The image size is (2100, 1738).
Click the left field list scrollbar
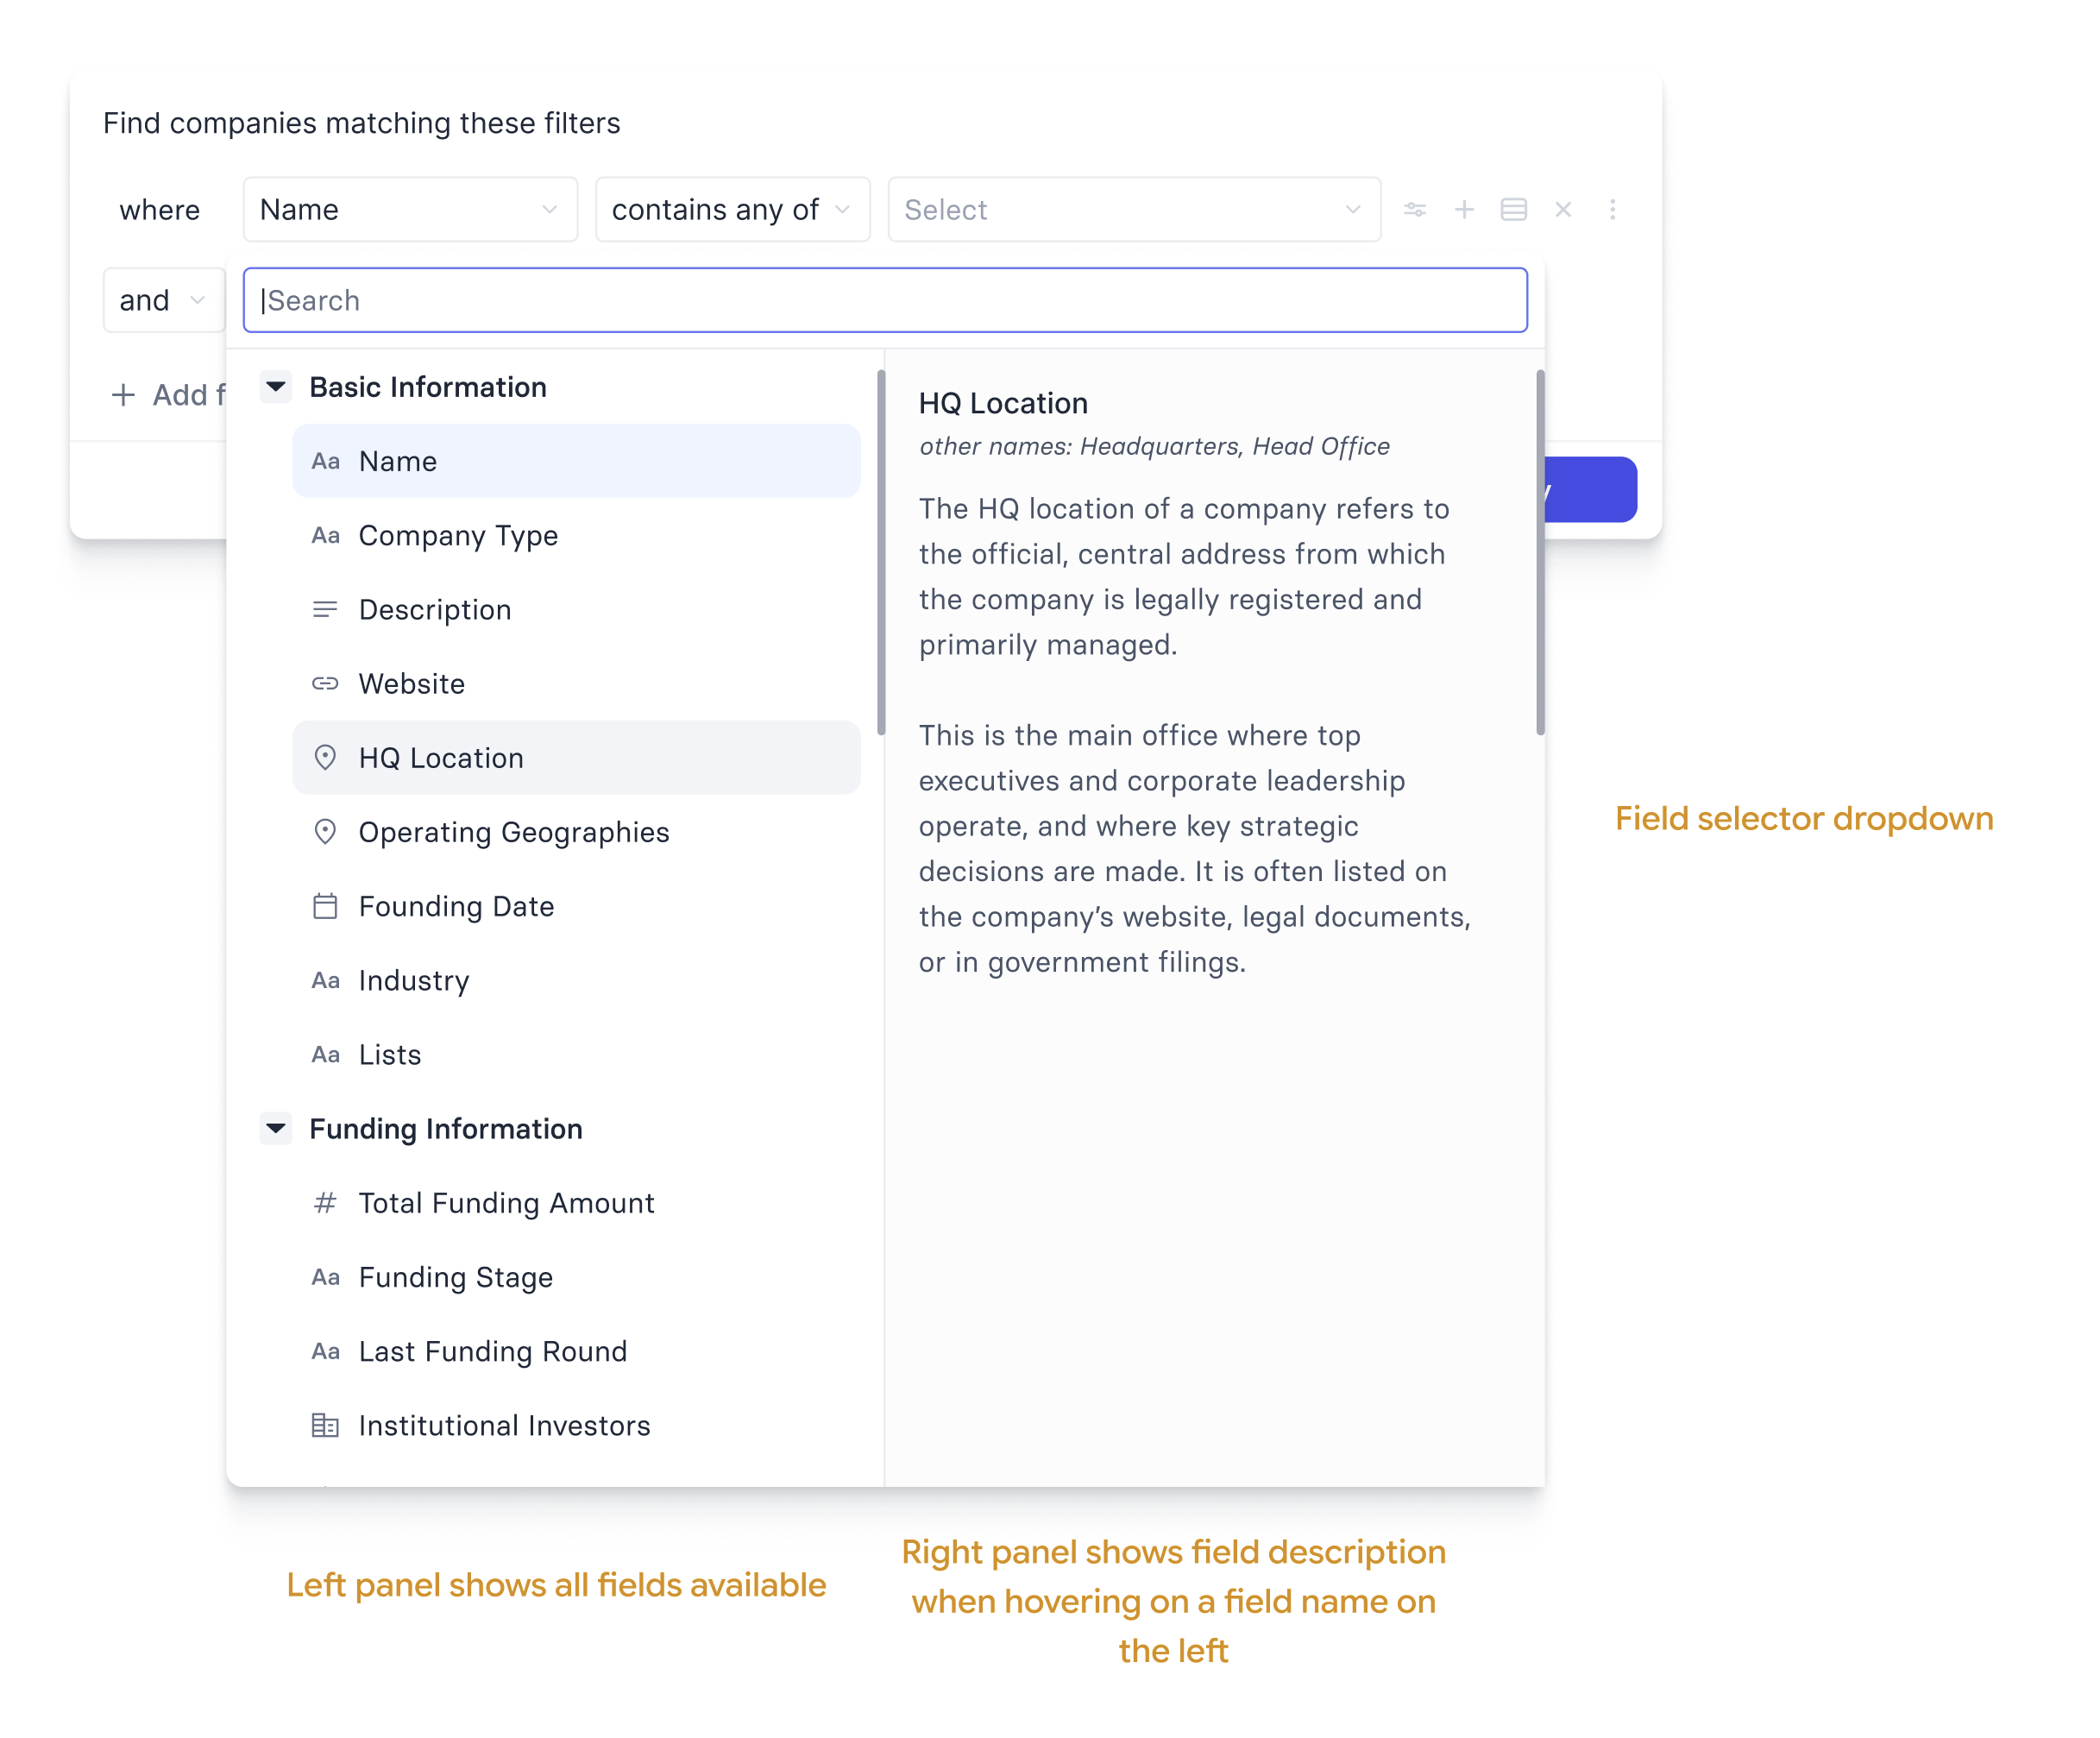[881, 552]
